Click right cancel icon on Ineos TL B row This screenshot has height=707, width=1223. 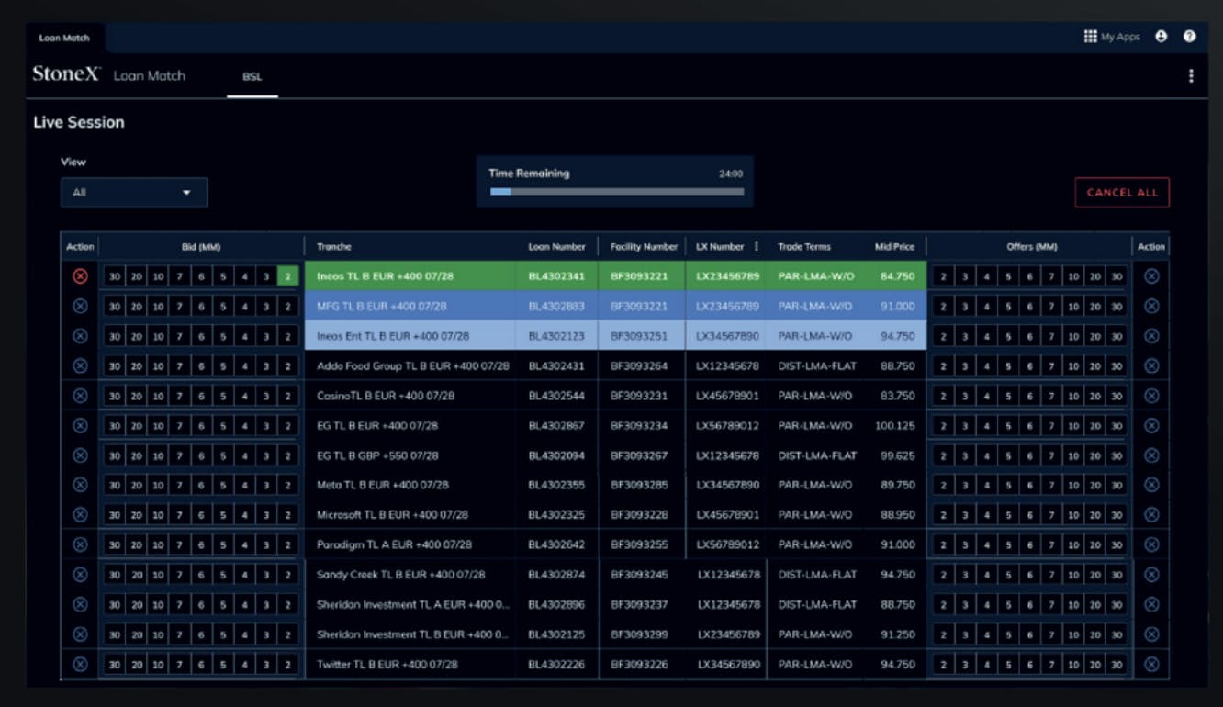[x=1151, y=276]
